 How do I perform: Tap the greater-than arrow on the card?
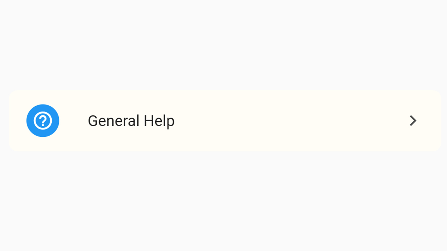click(x=413, y=121)
